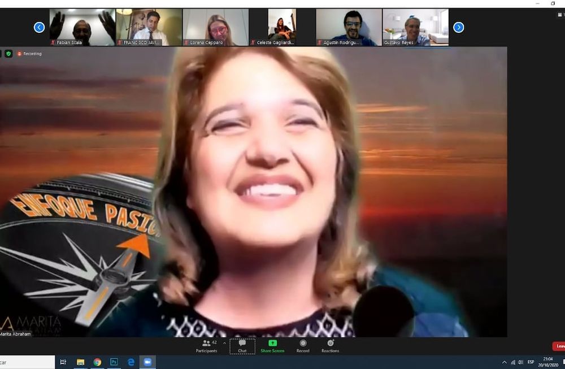This screenshot has height=369, width=565.
Task: Open Photoshop from the taskbar
Action: (x=114, y=362)
